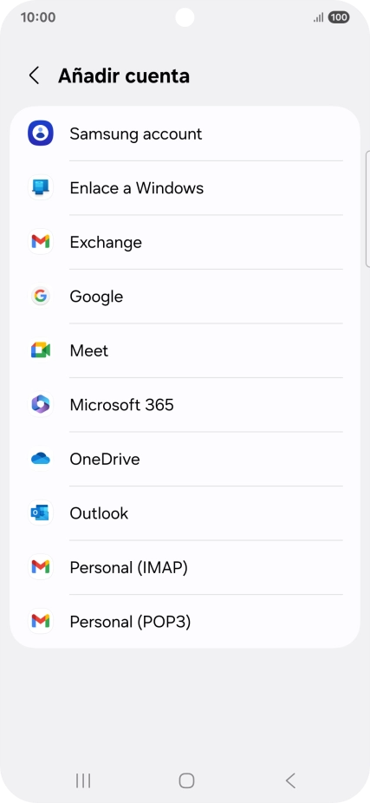The image size is (370, 803).
Task: Tap the home navigation button
Action: (x=186, y=780)
